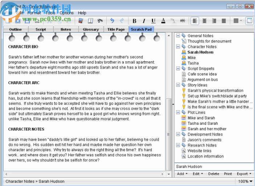Switch to the Glossary tab

91,29
